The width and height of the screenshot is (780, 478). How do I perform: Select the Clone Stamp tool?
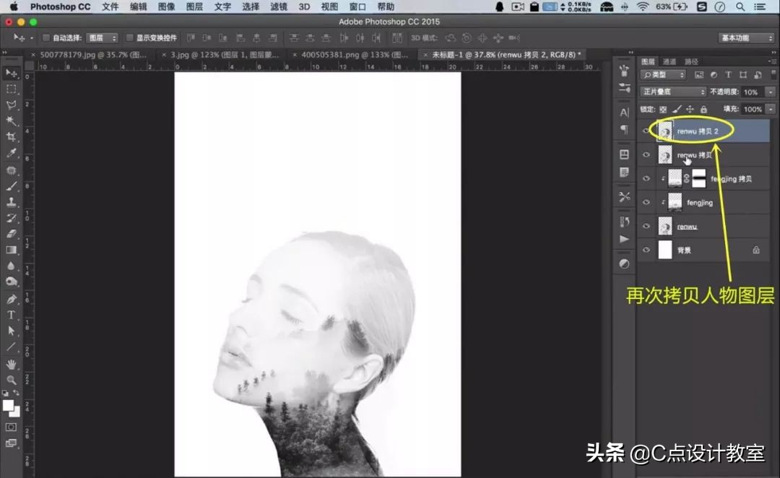pyautogui.click(x=12, y=202)
